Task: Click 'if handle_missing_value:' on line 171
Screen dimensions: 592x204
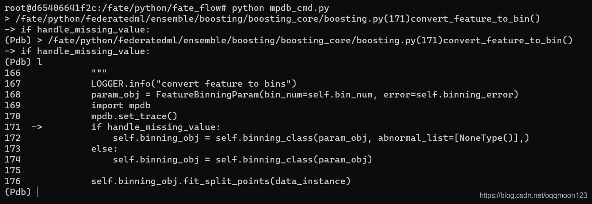Action: [156, 127]
